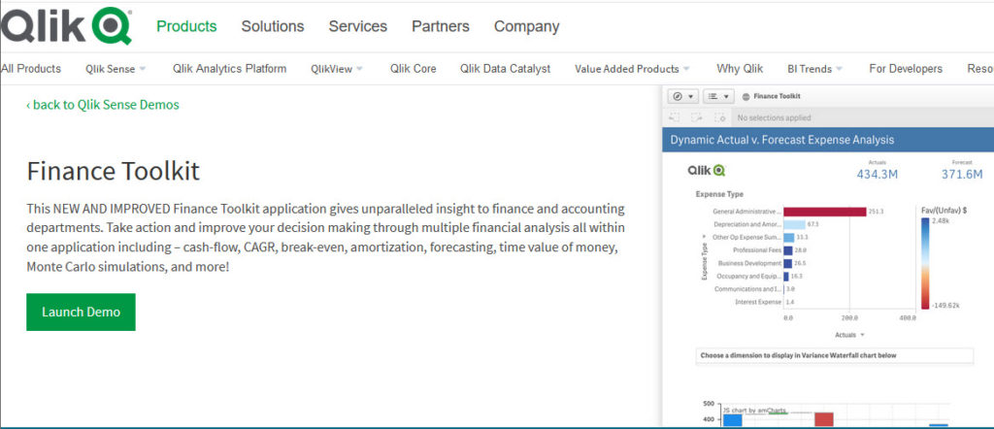
Task: Open Qlik Data Catalyst page
Action: pos(505,69)
